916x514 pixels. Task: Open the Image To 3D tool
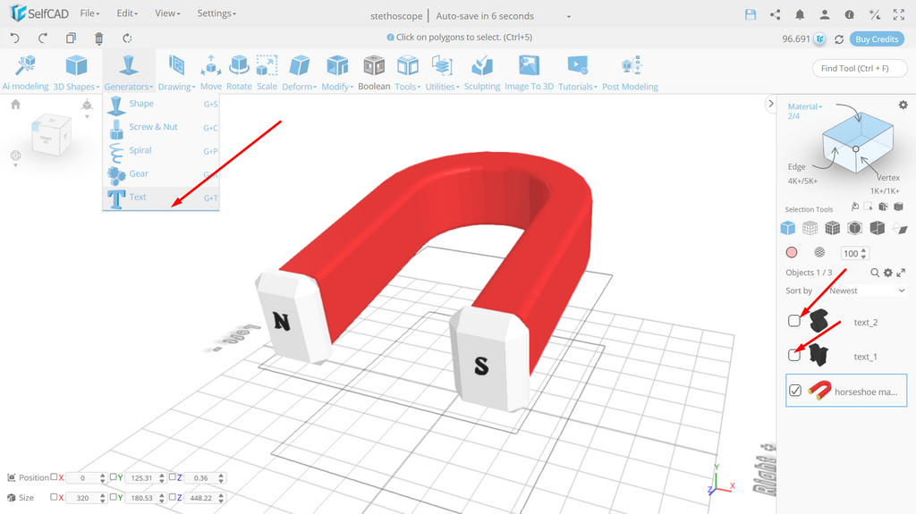click(x=529, y=66)
